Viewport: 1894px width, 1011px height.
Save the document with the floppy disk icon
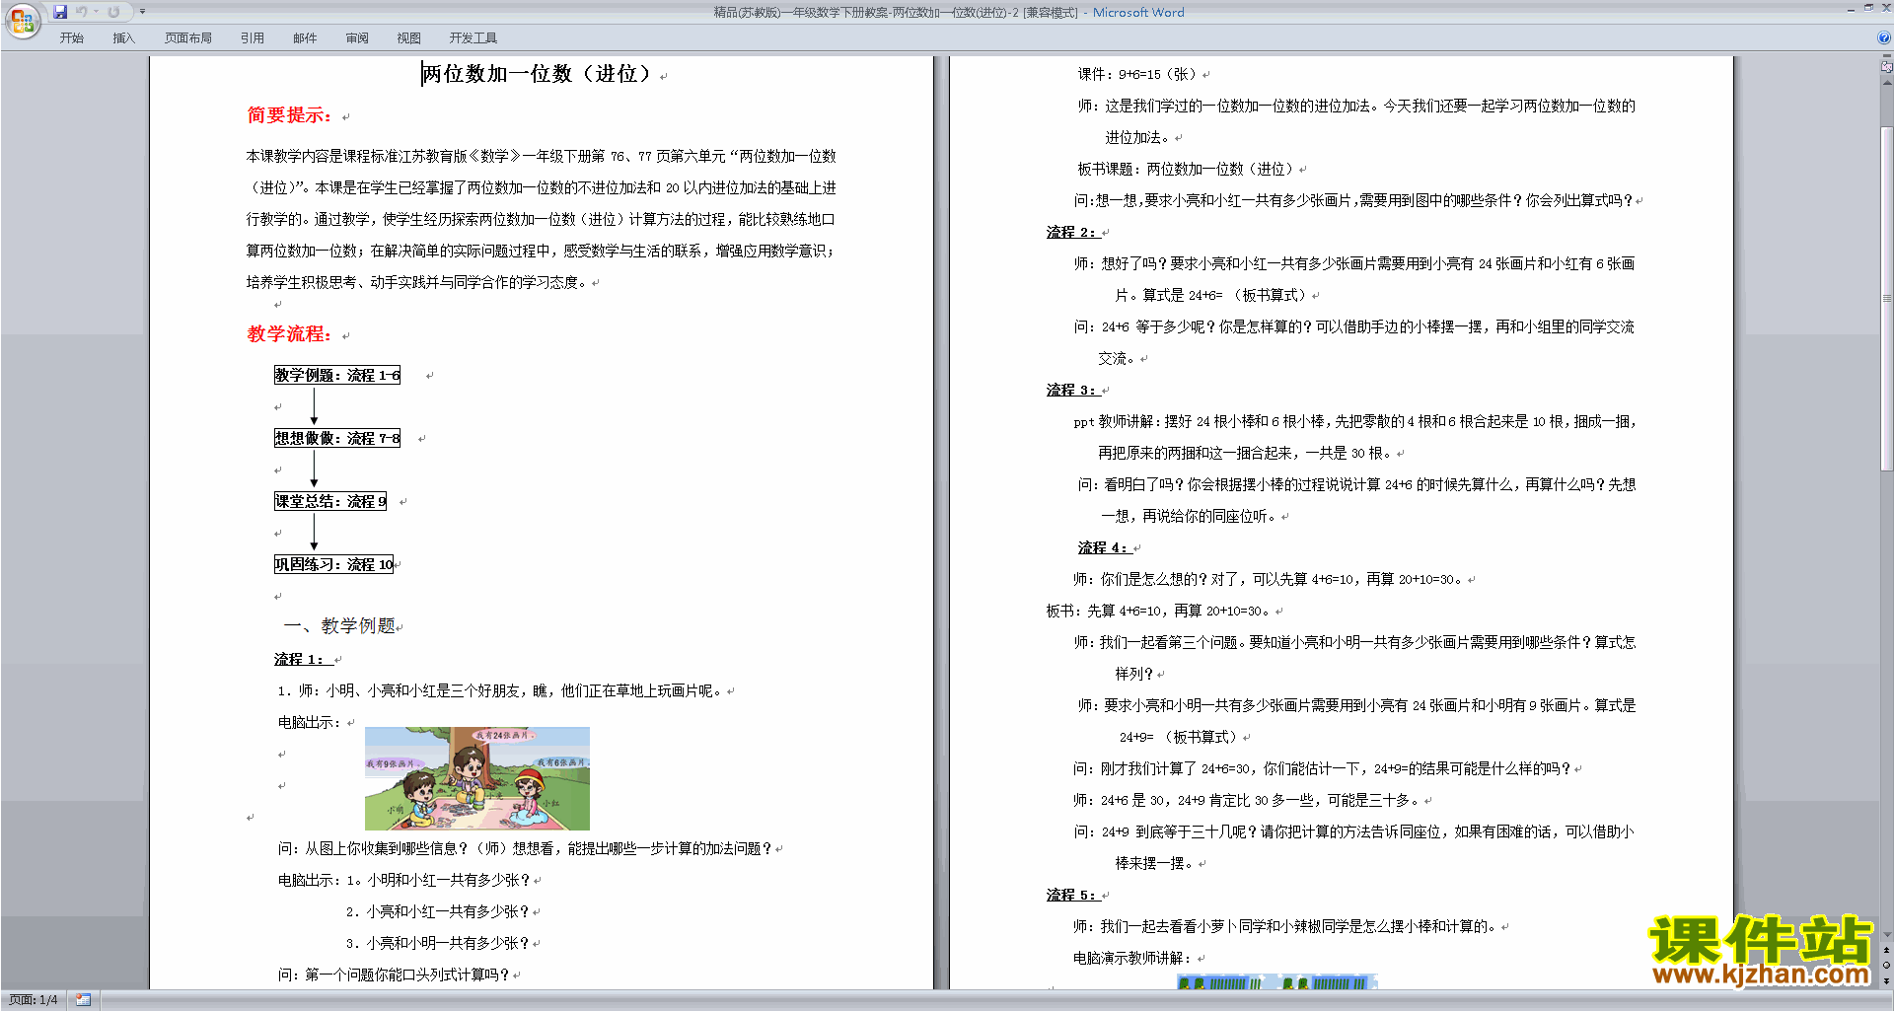pyautogui.click(x=60, y=12)
